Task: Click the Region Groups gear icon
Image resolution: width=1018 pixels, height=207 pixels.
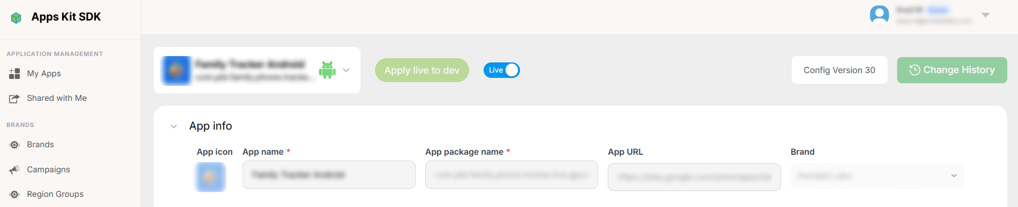Action: [x=14, y=194]
